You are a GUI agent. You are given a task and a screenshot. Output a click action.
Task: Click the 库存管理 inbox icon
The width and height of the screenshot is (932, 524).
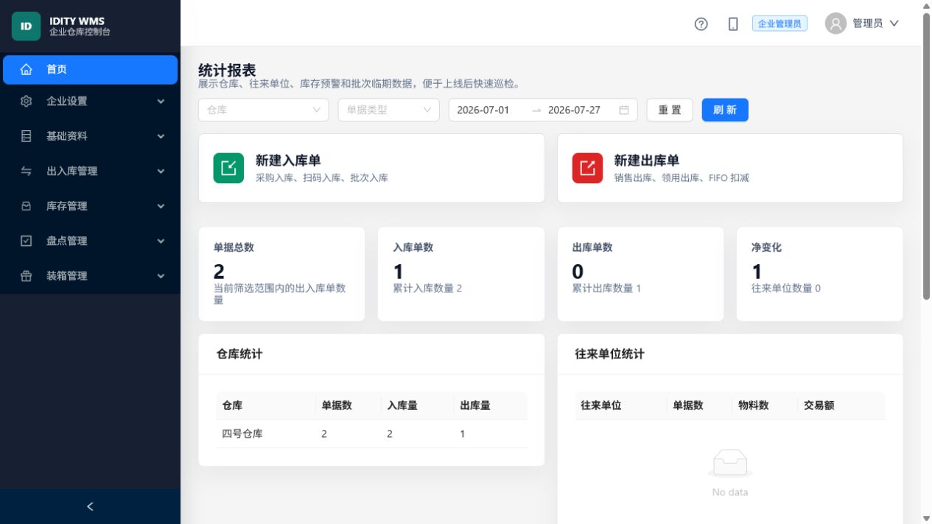point(27,206)
